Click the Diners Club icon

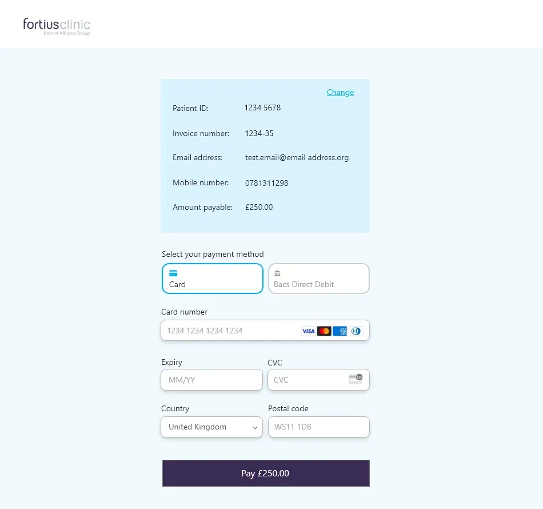coord(355,331)
